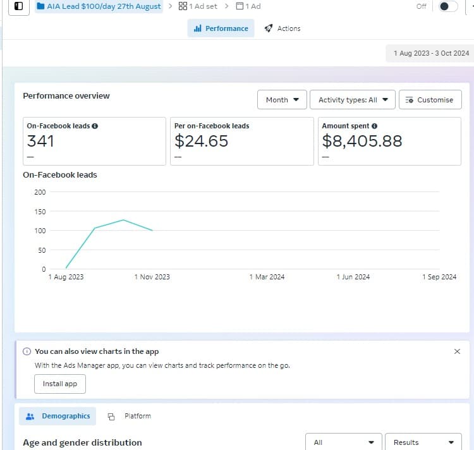Click the campaign folder icon
Image resolution: width=474 pixels, height=450 pixels.
(x=41, y=6)
